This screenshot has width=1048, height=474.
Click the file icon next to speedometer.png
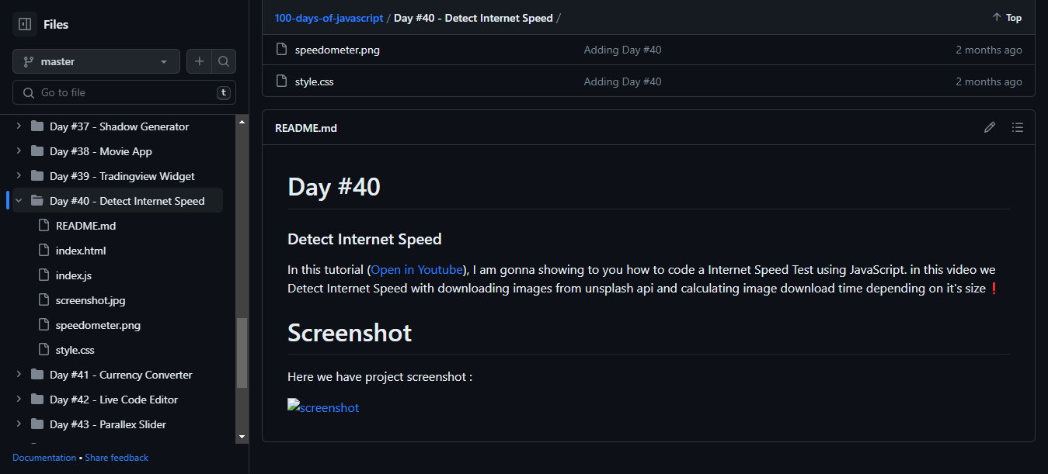pyautogui.click(x=280, y=48)
